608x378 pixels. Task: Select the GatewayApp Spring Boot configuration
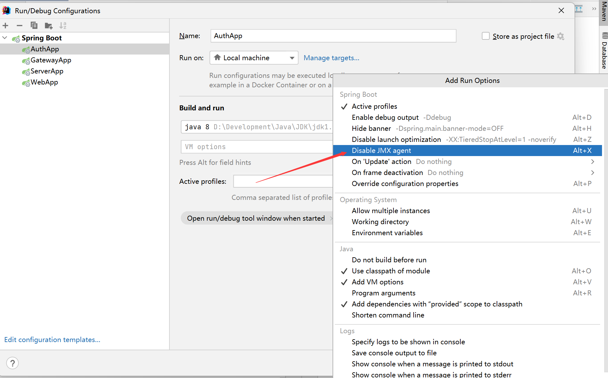50,60
